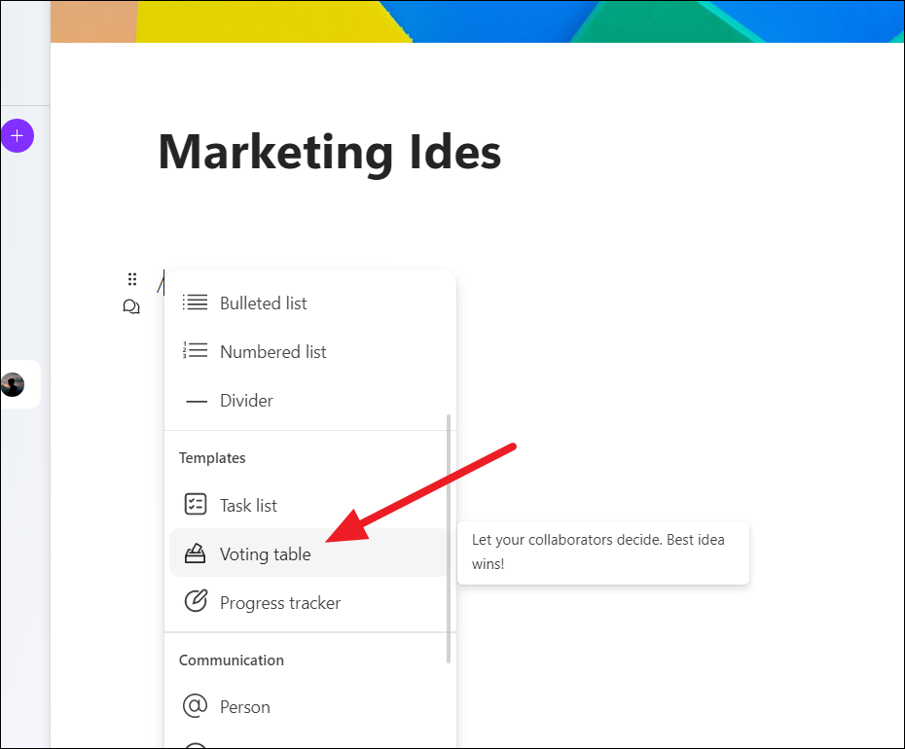
Task: Choose Numbered list option
Action: (308, 351)
